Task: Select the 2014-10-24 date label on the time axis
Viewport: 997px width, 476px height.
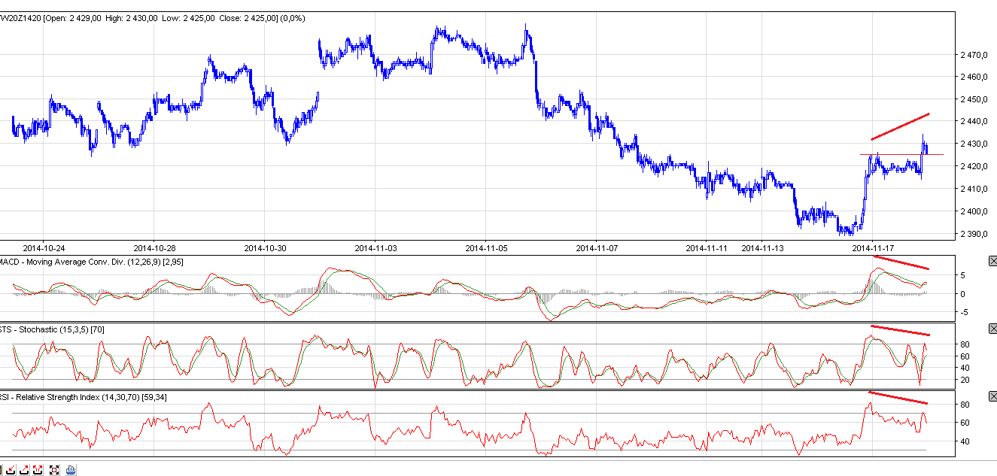Action: pyautogui.click(x=43, y=247)
